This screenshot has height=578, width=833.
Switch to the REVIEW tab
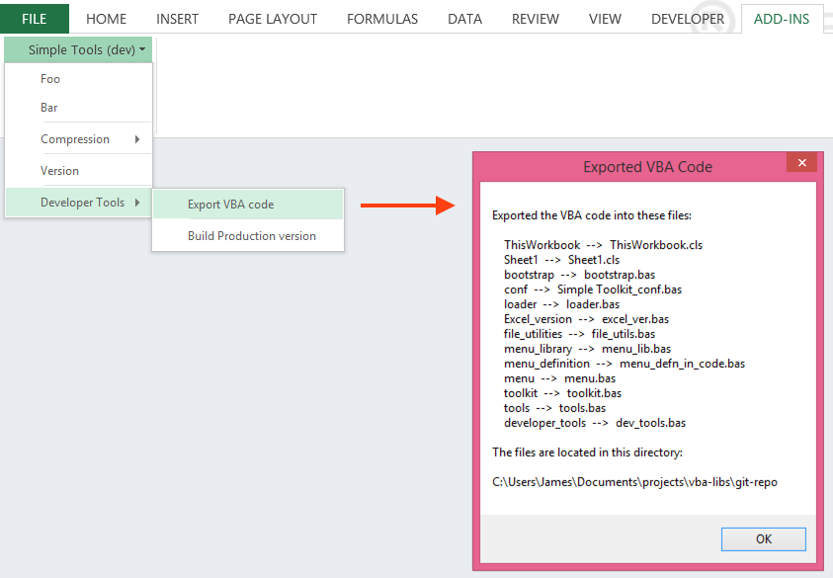535,18
